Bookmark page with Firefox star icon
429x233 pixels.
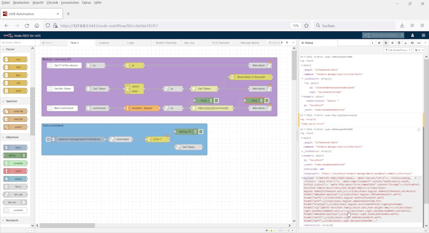pyautogui.click(x=306, y=25)
